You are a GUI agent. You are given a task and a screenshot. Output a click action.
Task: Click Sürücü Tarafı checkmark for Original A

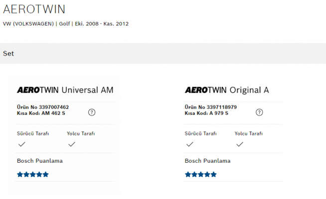189,144
